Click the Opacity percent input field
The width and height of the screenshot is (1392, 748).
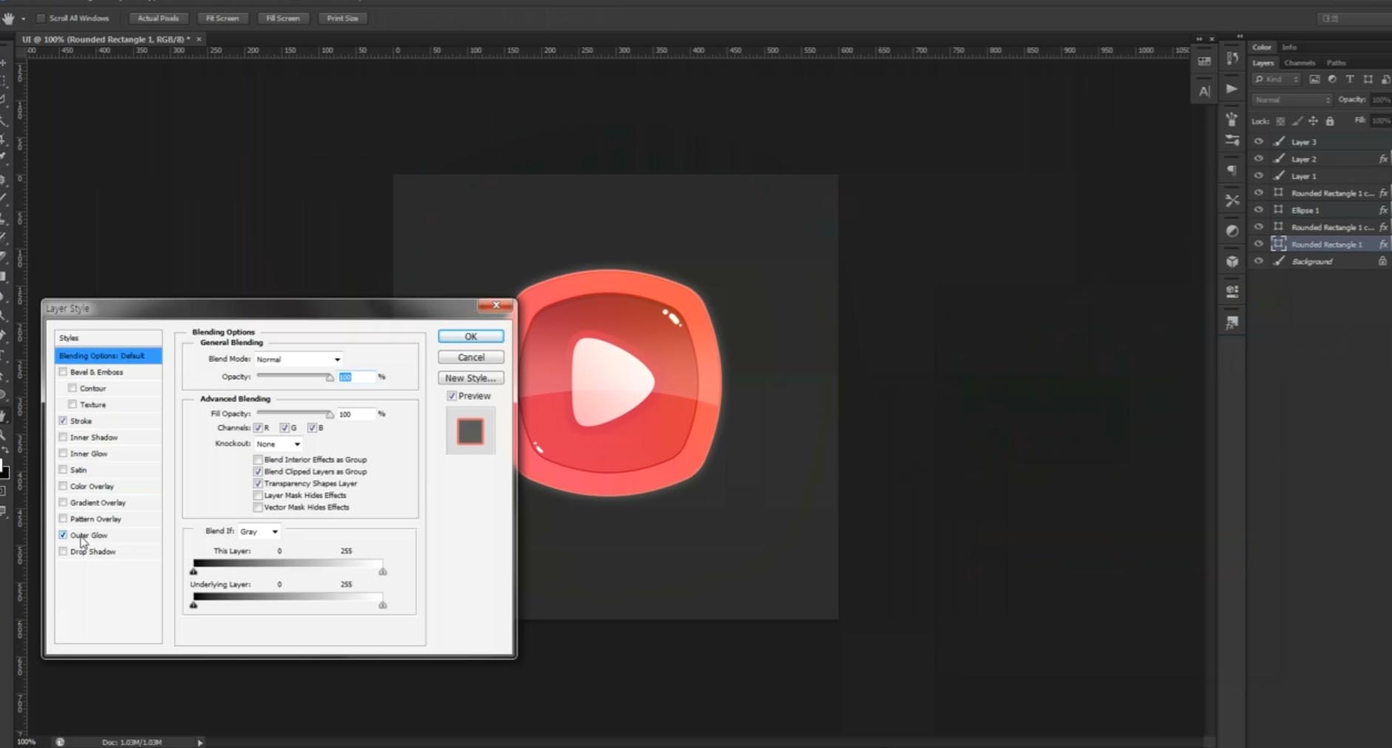[356, 377]
